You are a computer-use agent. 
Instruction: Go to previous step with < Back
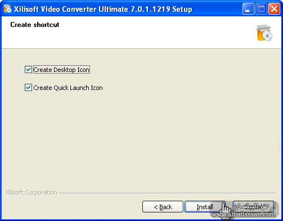[163, 207]
